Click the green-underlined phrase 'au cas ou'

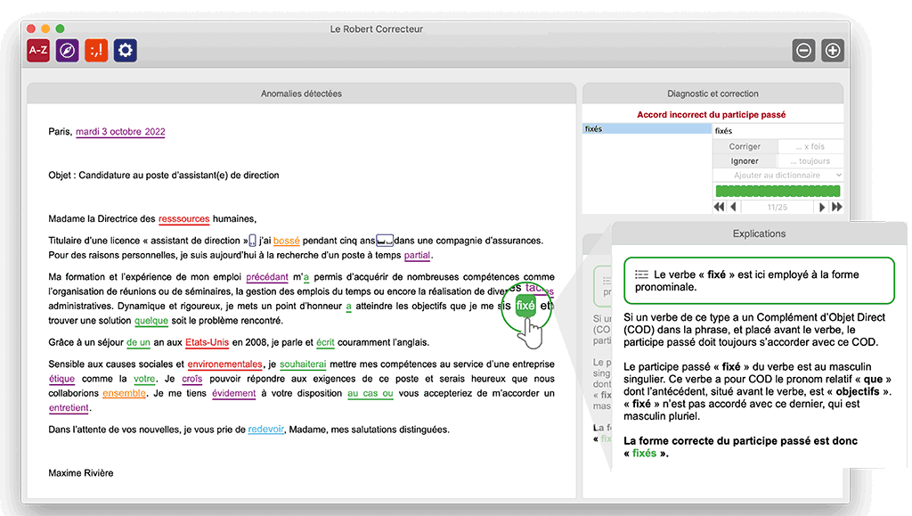(x=370, y=393)
